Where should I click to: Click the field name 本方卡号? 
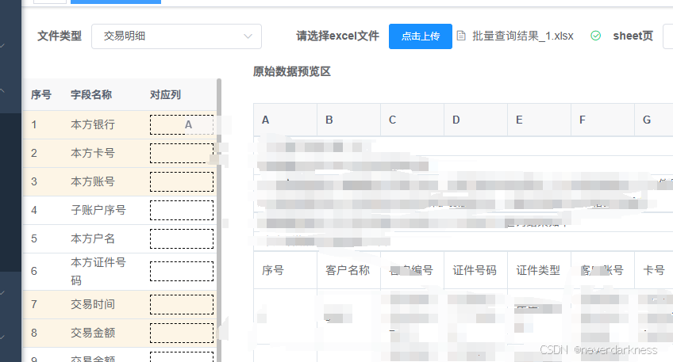93,153
